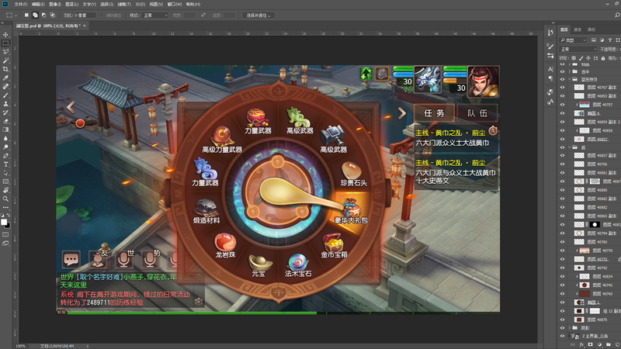This screenshot has height=349, width=621.
Task: Click the zoom percentage field in status bar
Action: pyautogui.click(x=21, y=346)
